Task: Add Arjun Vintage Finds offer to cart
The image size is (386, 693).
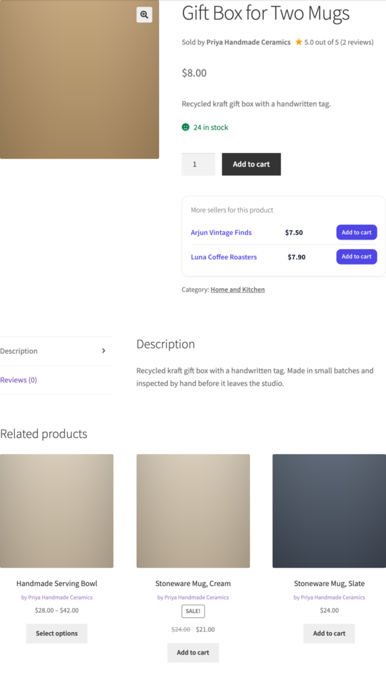Action: pos(356,233)
